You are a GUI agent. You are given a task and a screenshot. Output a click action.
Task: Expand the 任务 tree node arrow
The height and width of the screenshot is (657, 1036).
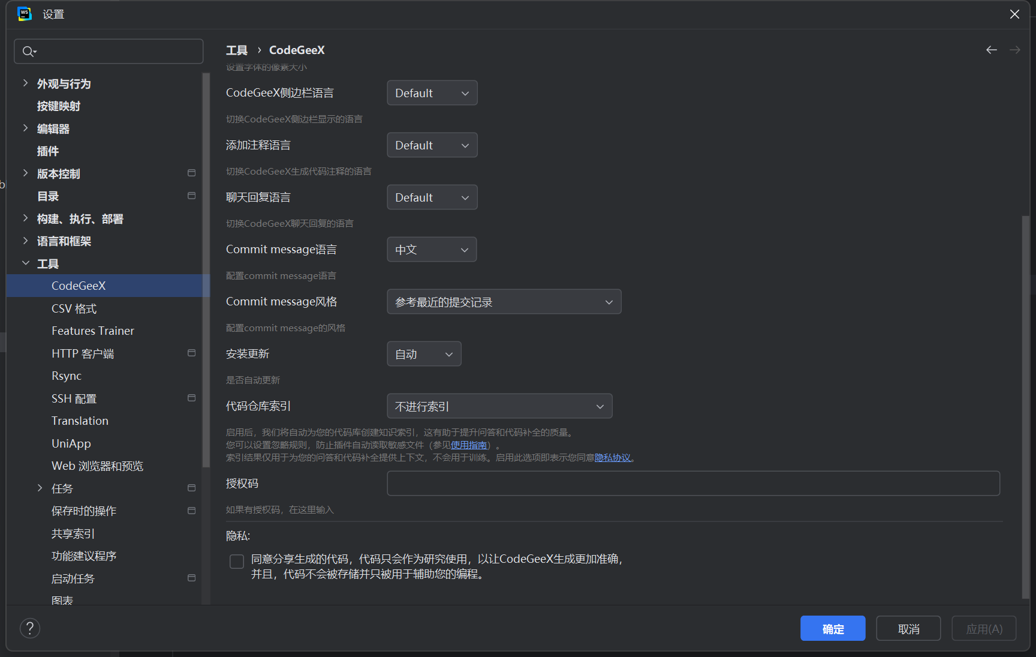40,488
